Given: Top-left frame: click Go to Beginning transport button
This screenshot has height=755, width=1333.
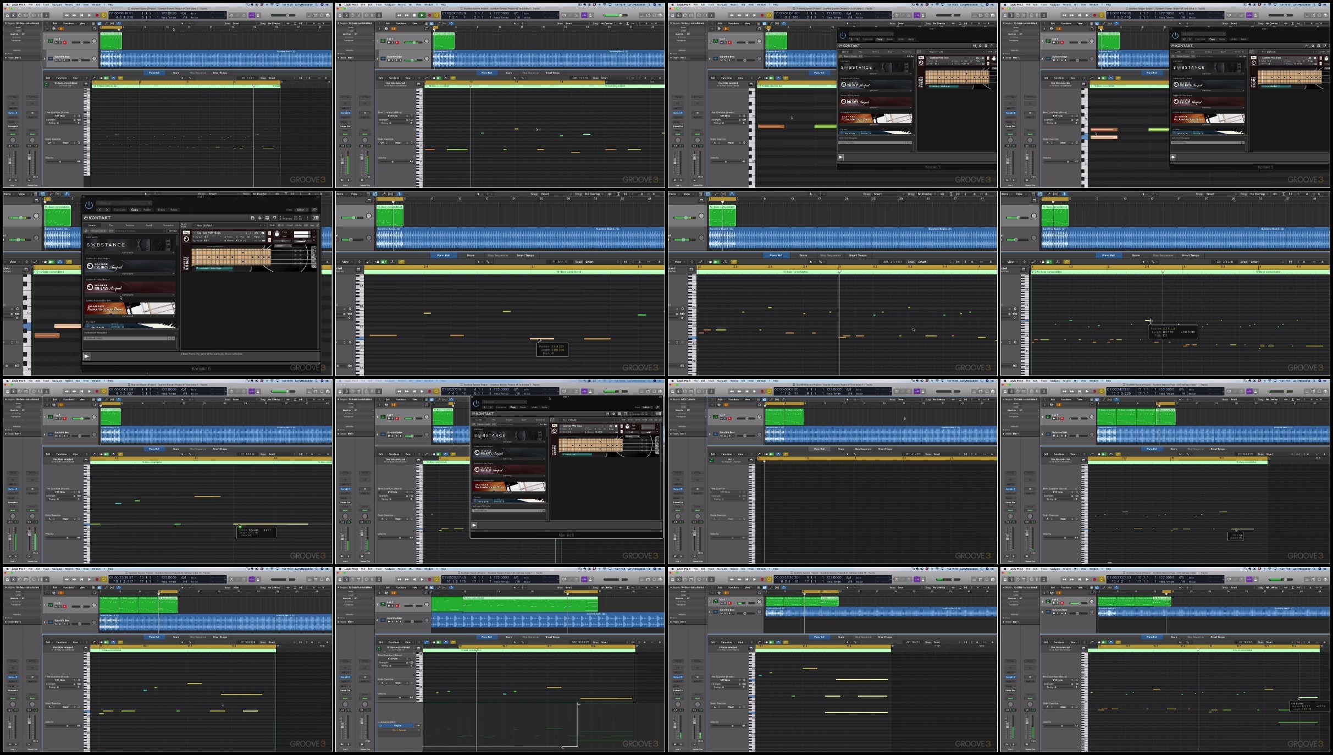Looking at the screenshot, I should click(x=82, y=15).
